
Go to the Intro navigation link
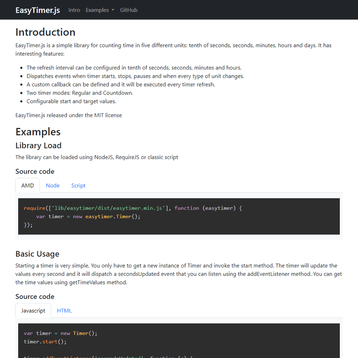(x=74, y=10)
